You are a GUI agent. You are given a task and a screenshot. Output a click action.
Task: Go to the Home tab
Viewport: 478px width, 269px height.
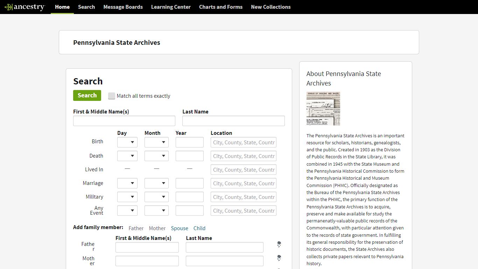(62, 7)
